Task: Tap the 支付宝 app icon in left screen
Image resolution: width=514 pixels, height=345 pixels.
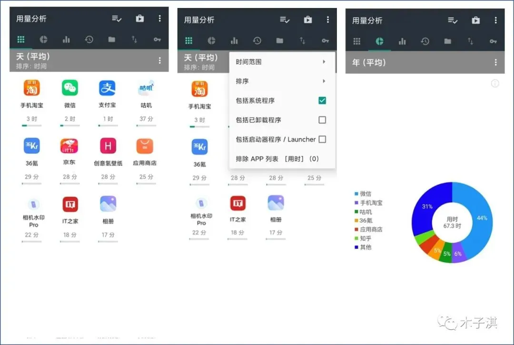Action: click(x=108, y=88)
